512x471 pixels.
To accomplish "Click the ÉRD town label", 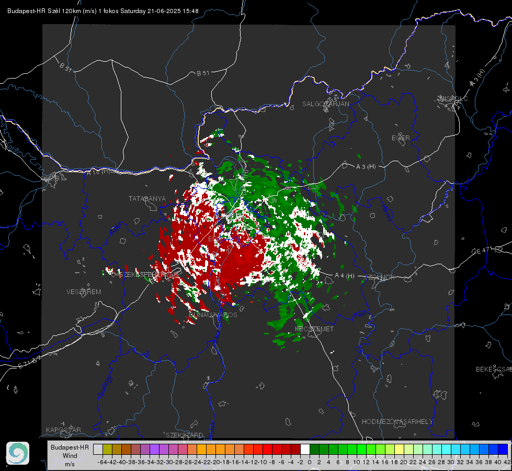I will pyautogui.click(x=214, y=239).
